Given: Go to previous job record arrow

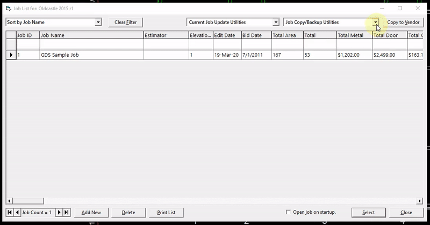Looking at the screenshot, I should (x=17, y=213).
